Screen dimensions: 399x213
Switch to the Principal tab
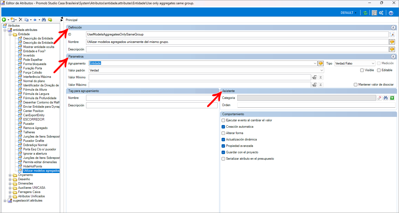pos(72,20)
